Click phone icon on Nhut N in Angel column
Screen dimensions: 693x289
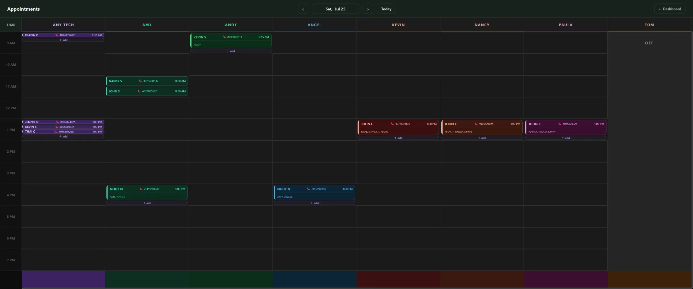tap(308, 189)
